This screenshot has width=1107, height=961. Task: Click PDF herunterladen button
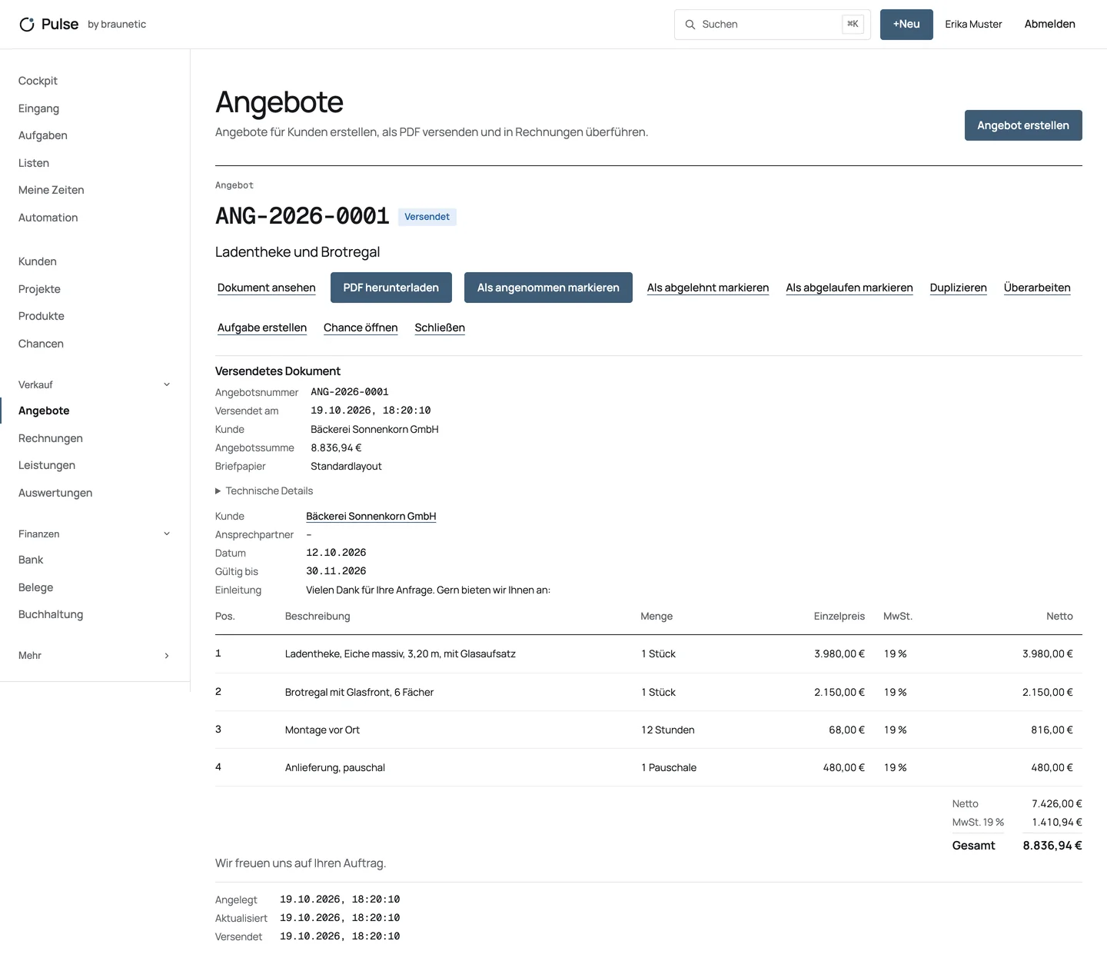391,288
